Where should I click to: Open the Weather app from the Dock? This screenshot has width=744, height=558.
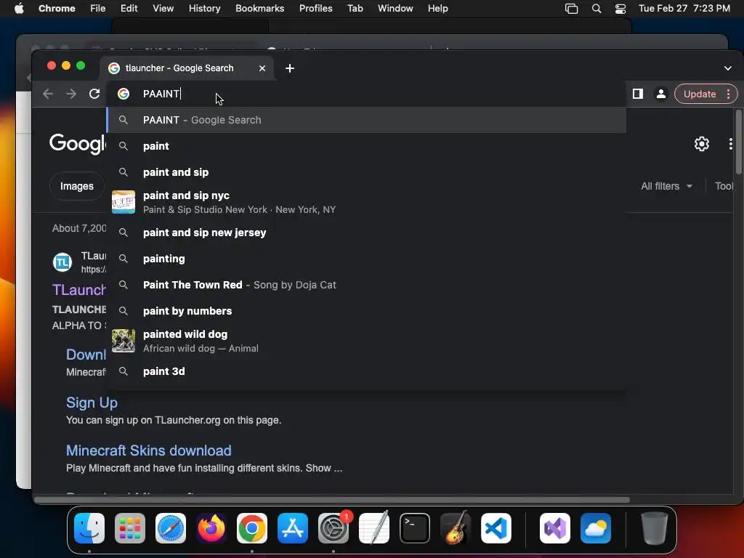coord(596,528)
